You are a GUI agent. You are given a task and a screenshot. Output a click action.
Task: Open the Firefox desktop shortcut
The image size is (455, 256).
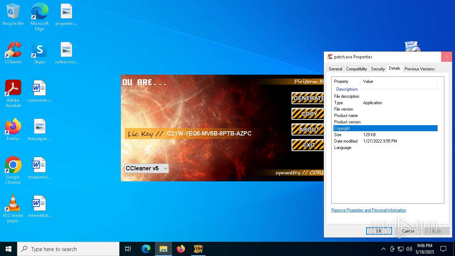[13, 130]
